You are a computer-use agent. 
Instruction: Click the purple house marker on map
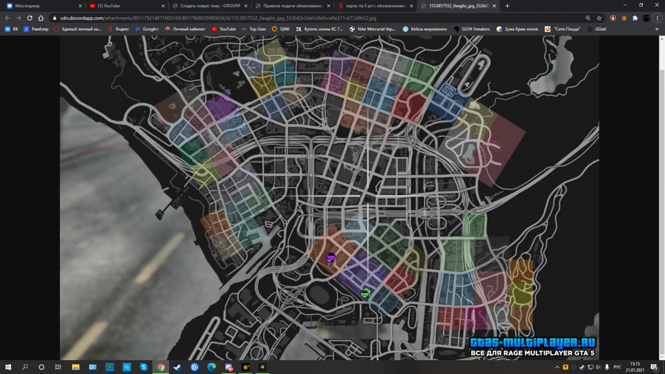331,258
